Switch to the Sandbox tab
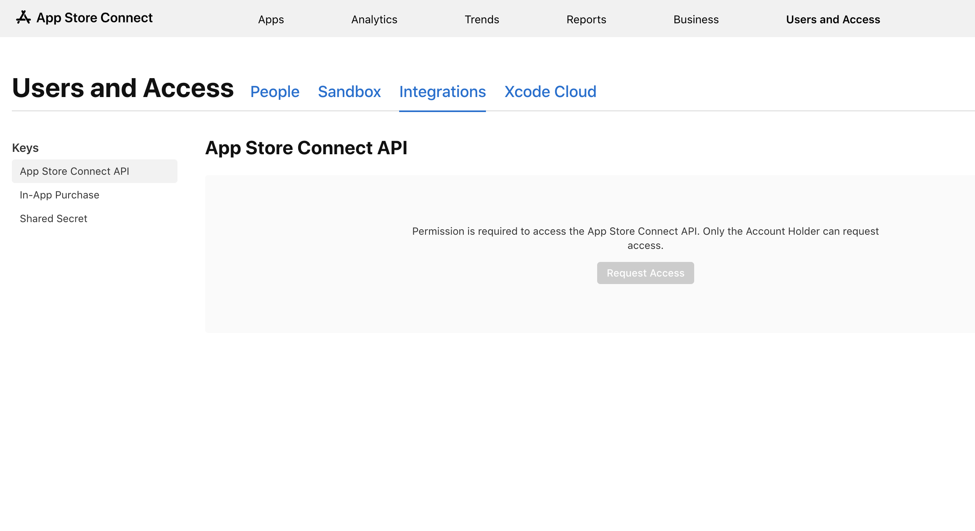The height and width of the screenshot is (531, 975). coord(349,92)
